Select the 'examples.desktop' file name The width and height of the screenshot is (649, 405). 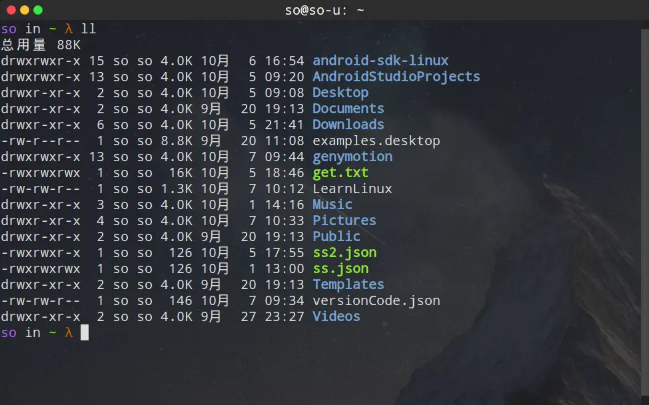[x=376, y=141]
